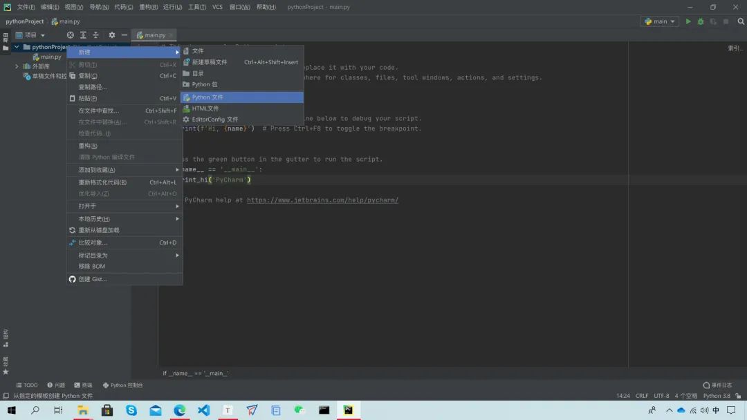This screenshot has width=747, height=420.
Task: Start debugging with the bug icon
Action: 700,21
